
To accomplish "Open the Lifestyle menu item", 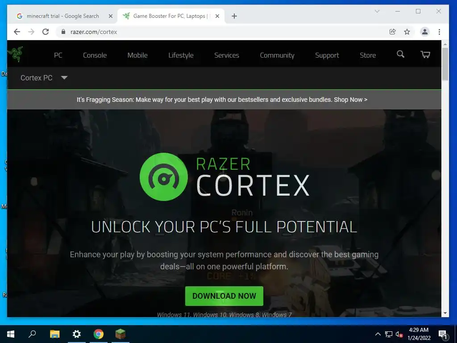I will point(181,55).
